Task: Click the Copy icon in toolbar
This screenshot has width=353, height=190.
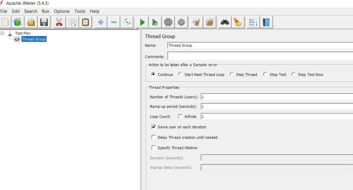Action: [72, 22]
